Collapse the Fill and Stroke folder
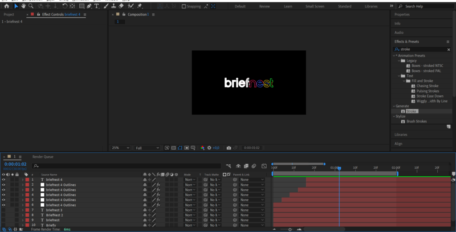Viewport: 456px width, 232px height. coord(404,81)
